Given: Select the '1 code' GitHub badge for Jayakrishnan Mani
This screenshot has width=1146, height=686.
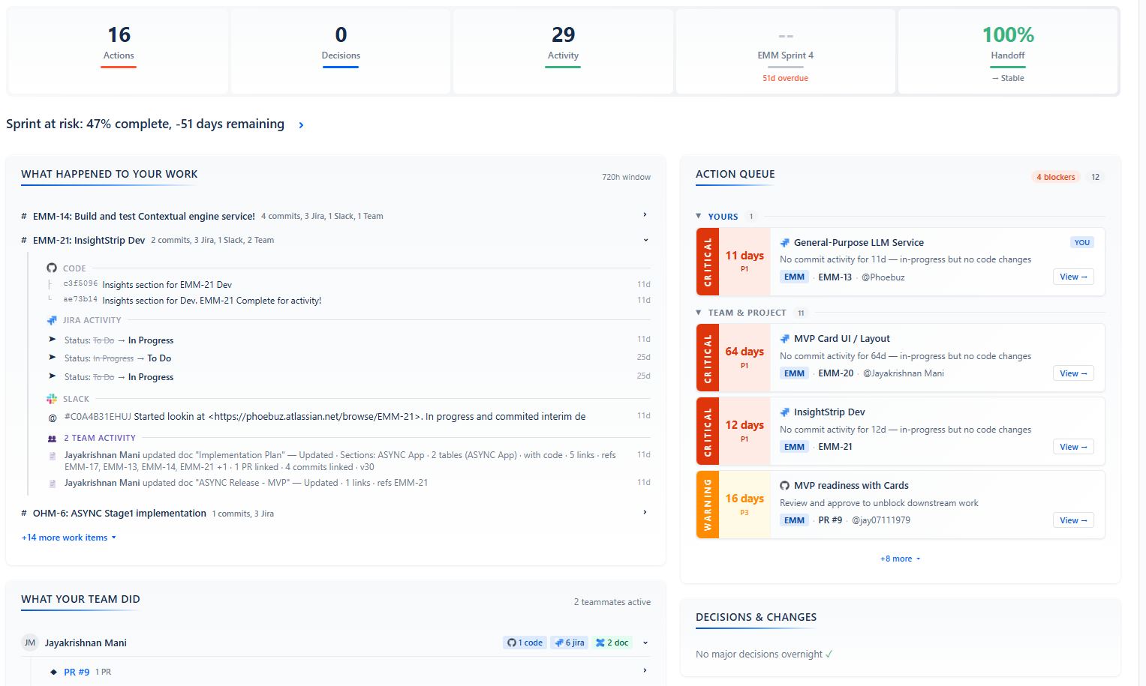Looking at the screenshot, I should tap(525, 643).
